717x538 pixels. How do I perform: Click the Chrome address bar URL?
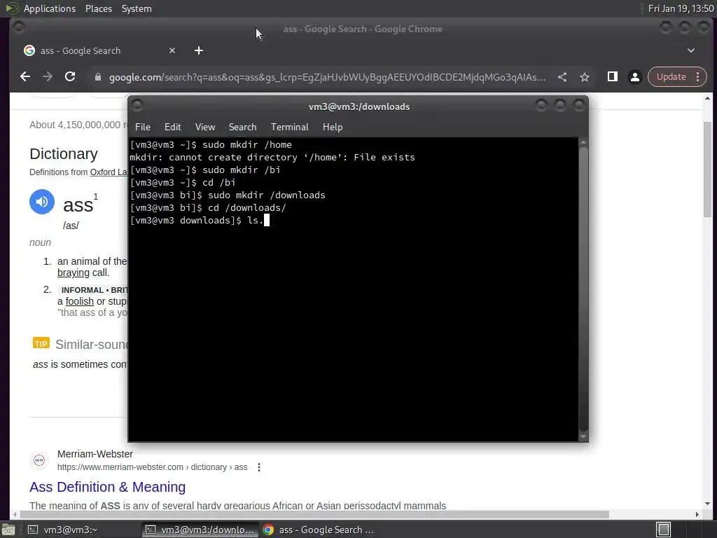[x=327, y=77]
